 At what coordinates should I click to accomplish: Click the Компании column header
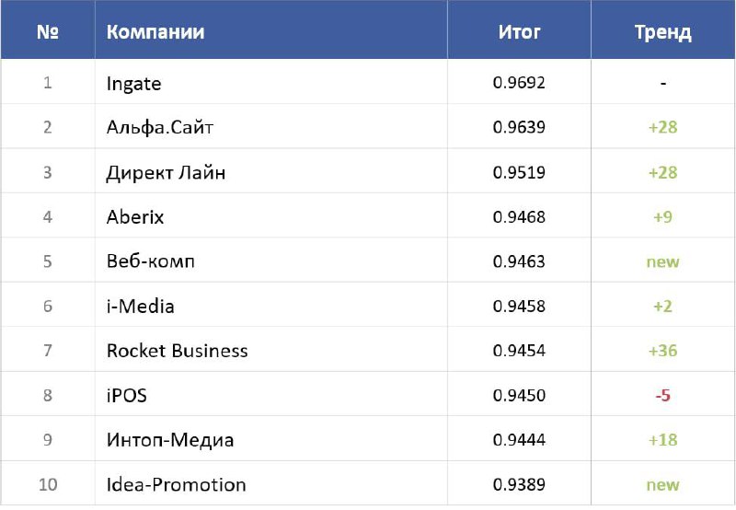[155, 32]
